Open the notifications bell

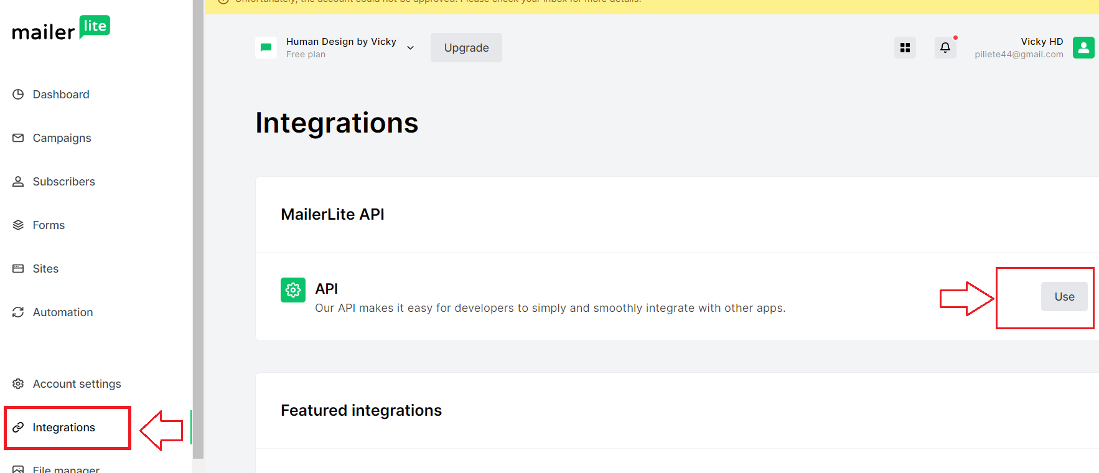(945, 47)
